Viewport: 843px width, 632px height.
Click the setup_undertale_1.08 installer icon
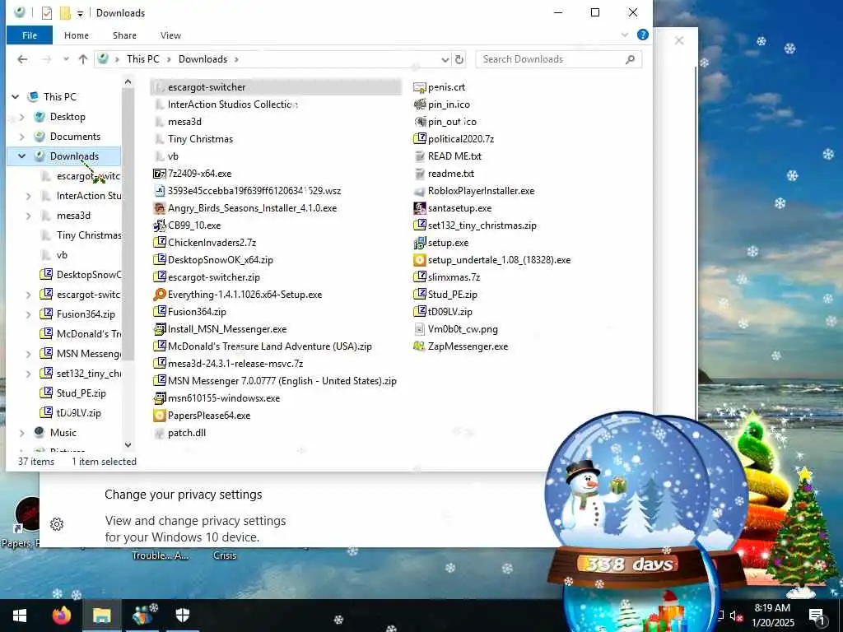pyautogui.click(x=419, y=260)
